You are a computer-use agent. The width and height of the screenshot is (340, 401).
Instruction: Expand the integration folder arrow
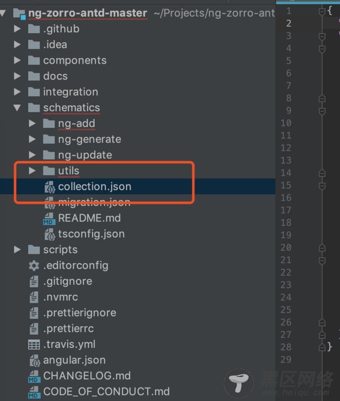coord(18,92)
